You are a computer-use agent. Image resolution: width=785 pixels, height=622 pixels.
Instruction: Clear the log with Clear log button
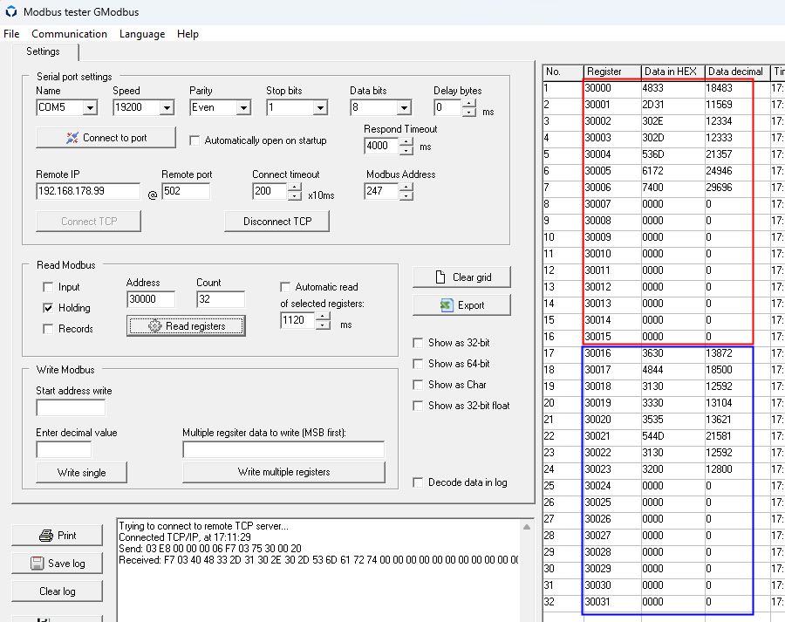[x=57, y=591]
